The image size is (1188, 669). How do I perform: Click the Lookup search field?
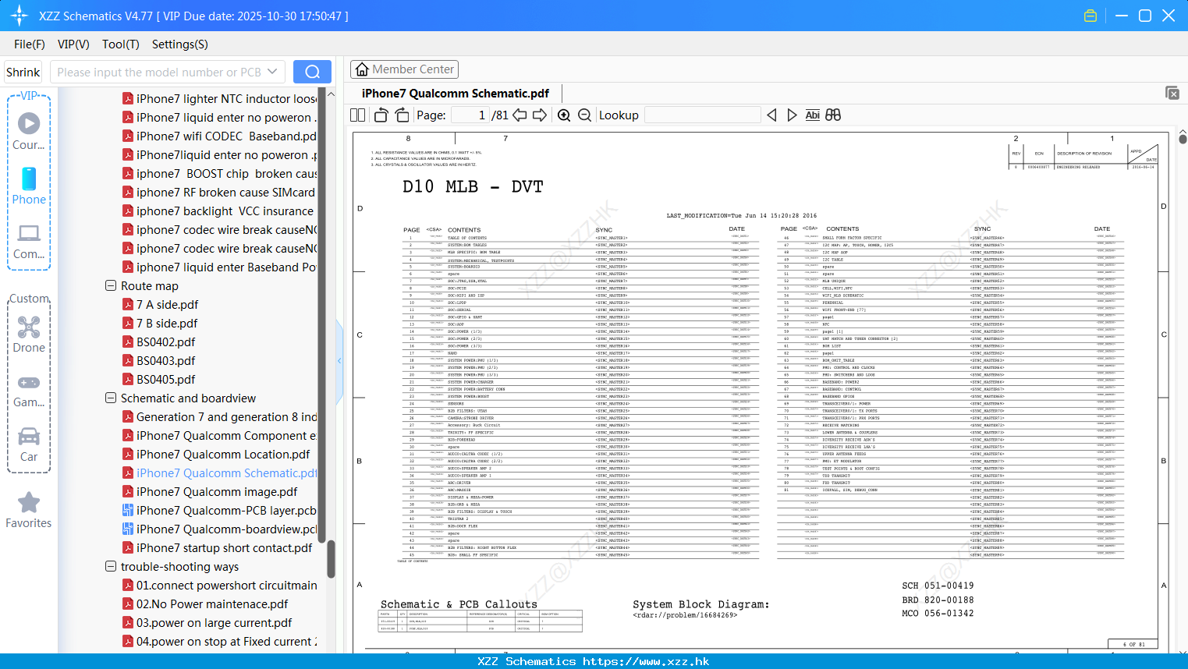click(x=703, y=115)
